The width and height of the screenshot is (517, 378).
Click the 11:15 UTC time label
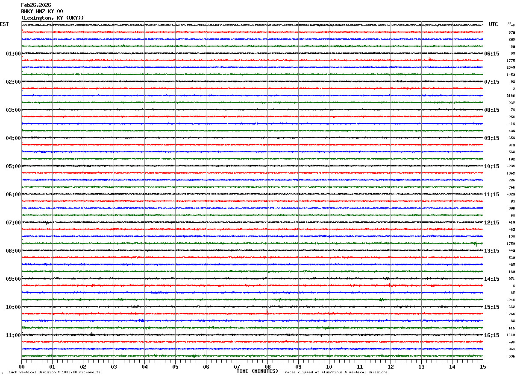(491, 195)
